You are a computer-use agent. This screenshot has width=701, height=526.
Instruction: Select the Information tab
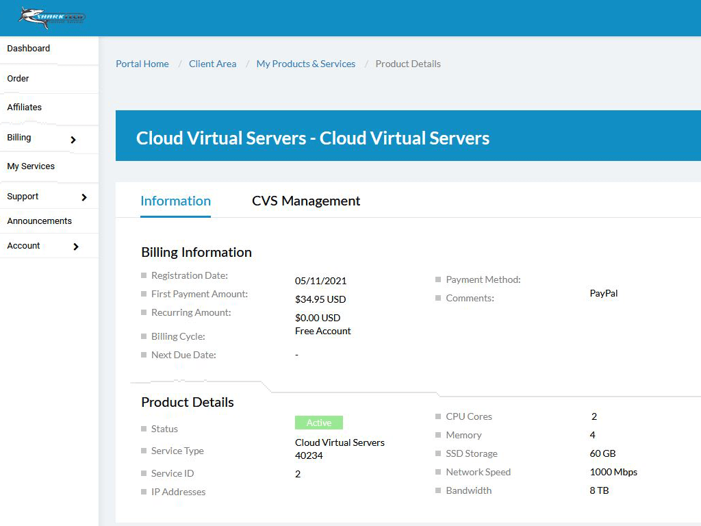175,201
